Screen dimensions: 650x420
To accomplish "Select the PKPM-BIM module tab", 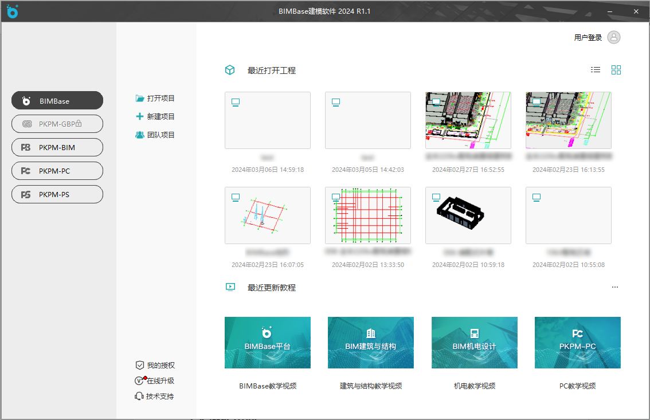I will [57, 147].
